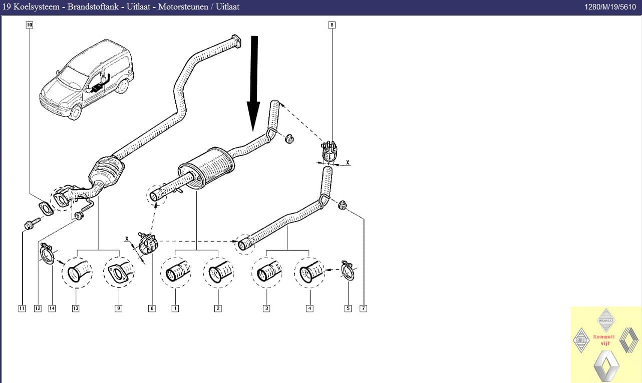Click callout number 8 box
The image size is (642, 383).
[332, 24]
